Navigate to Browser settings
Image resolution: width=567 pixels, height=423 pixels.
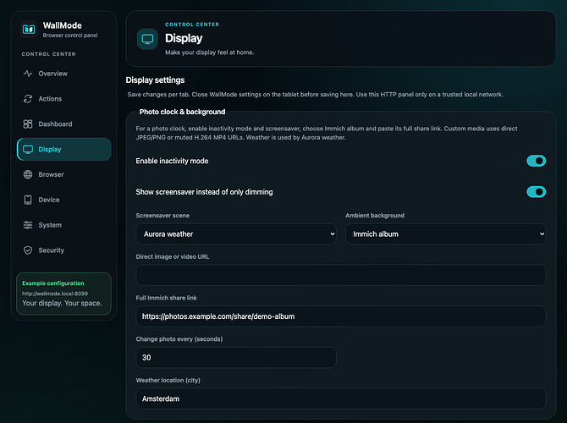coord(63,174)
